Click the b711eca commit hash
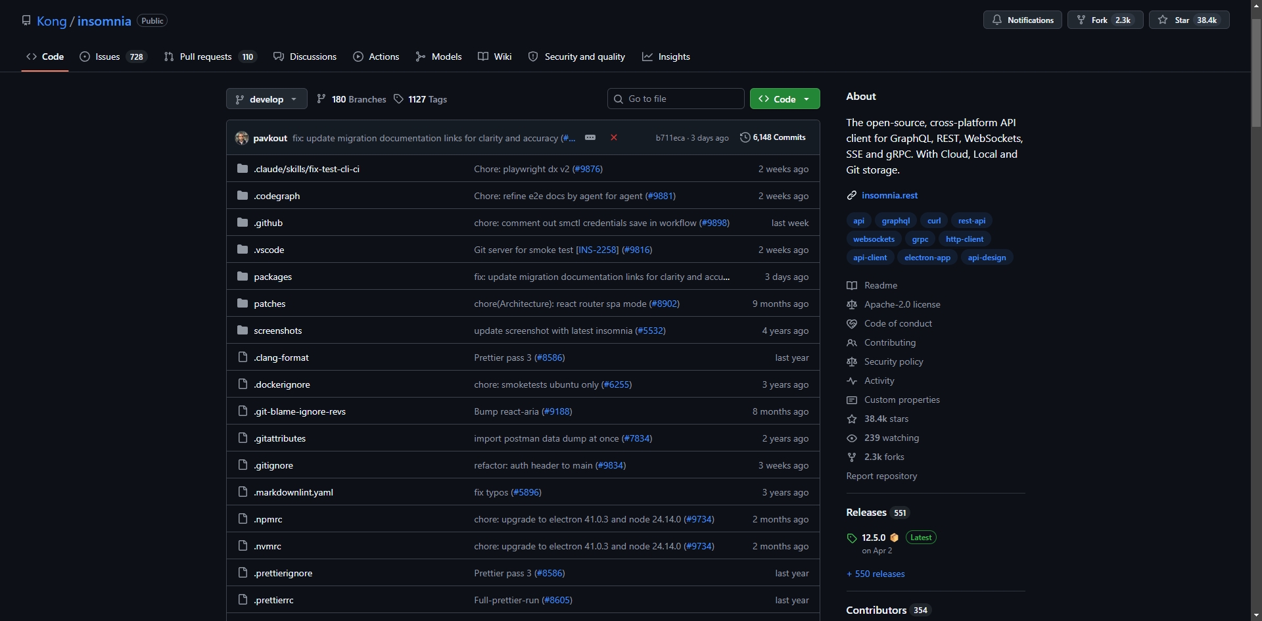 point(670,138)
